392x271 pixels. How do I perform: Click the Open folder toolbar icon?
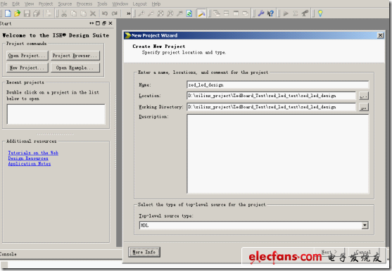18,13
